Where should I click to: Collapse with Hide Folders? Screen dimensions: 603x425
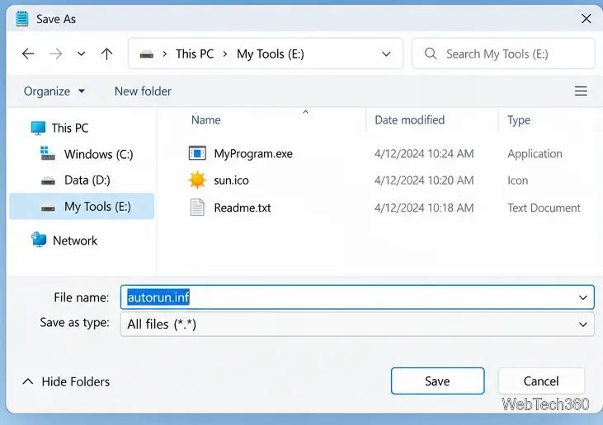pyautogui.click(x=66, y=381)
